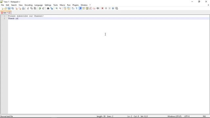Cut selection with the scissors icon
The width and height of the screenshot is (210, 118).
coord(28,8)
